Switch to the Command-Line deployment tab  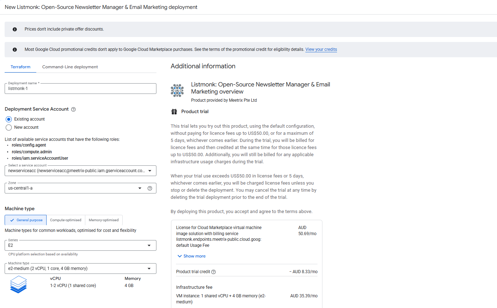click(x=70, y=67)
